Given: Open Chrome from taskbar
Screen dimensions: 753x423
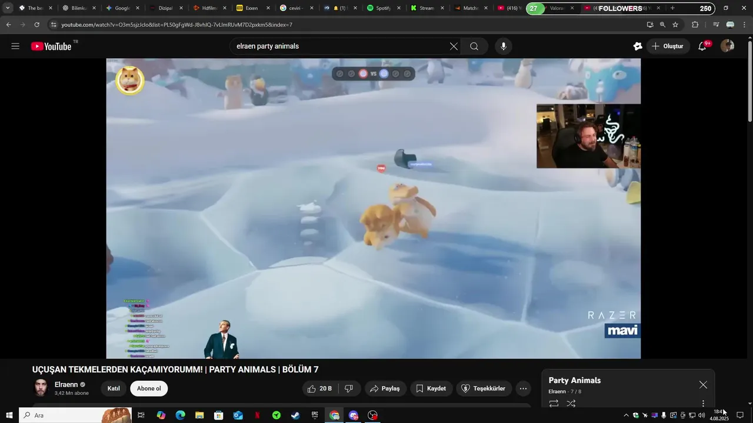Looking at the screenshot, I should (334, 415).
